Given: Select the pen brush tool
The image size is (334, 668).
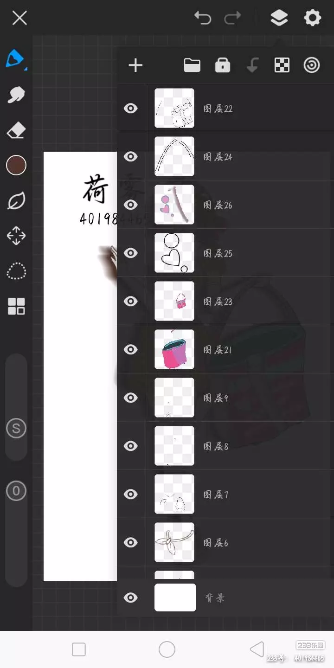Looking at the screenshot, I should (x=15, y=59).
